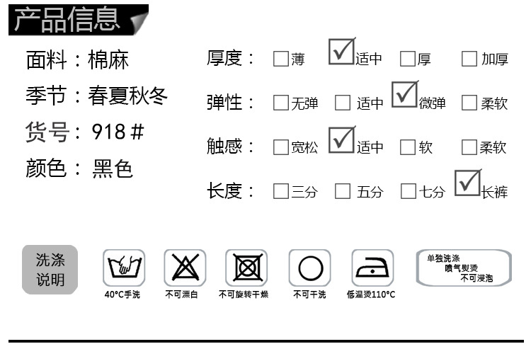Image resolution: width=531 pixels, height=349 pixels.
Task: Tick the 宽松 touch-feel checkbox
Action: 281,147
